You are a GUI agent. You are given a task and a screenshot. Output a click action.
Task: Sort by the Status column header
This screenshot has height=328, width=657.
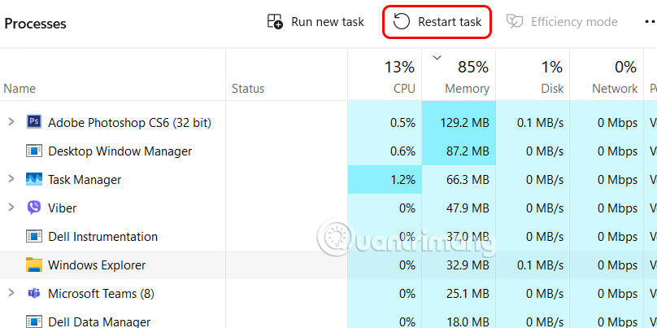pyautogui.click(x=248, y=89)
